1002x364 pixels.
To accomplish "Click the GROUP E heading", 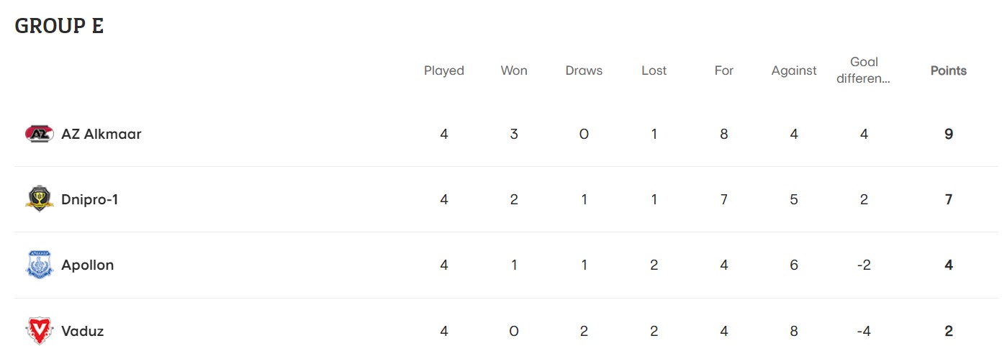I will point(59,26).
